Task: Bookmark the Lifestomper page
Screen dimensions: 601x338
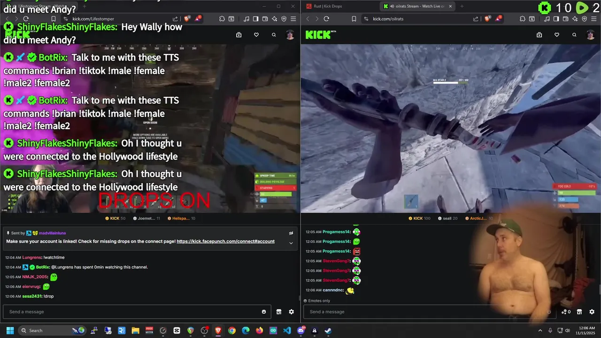Action: pos(54,19)
